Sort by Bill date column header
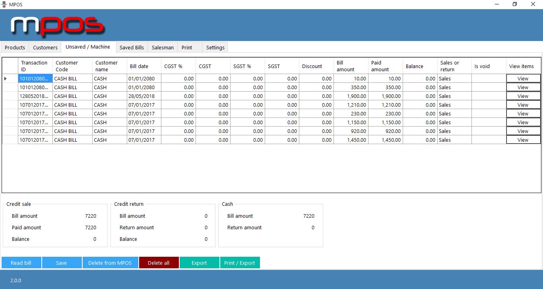Image resolution: width=543 pixels, height=289 pixels. point(139,66)
